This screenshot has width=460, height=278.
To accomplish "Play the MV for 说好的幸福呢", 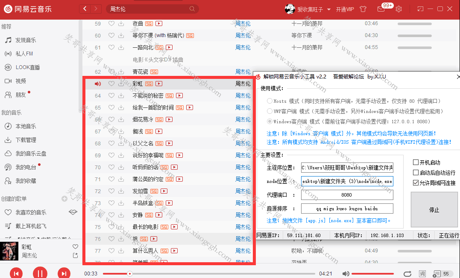I will (179, 155).
